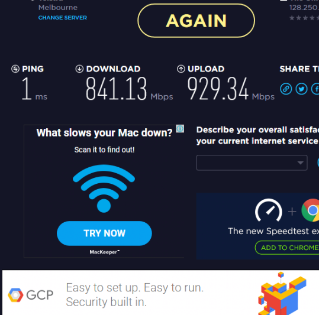Click the download arrow icon
The image size is (319, 315).
pos(79,69)
